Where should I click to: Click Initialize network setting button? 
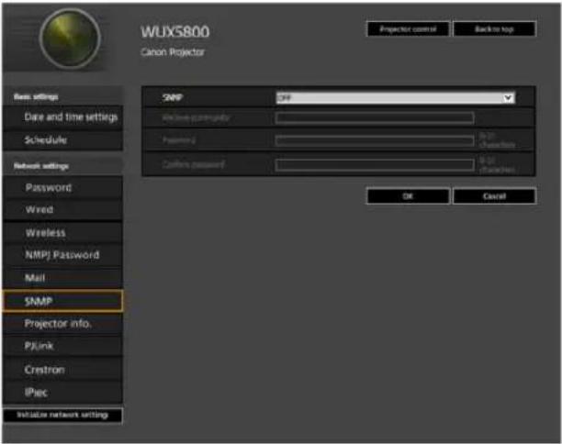62,415
